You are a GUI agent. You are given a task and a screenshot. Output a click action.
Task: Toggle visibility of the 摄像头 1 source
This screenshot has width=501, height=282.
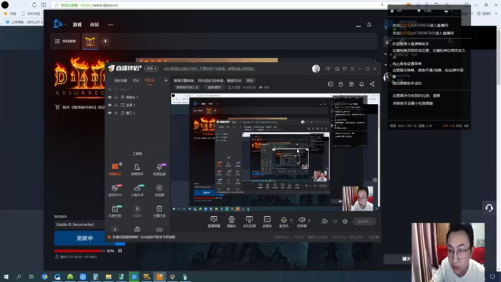110,97
